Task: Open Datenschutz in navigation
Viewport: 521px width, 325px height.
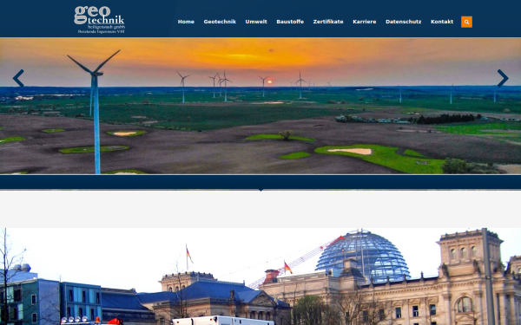Action: tap(404, 22)
